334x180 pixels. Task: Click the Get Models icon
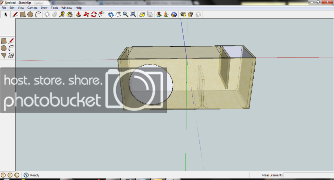(183, 14)
